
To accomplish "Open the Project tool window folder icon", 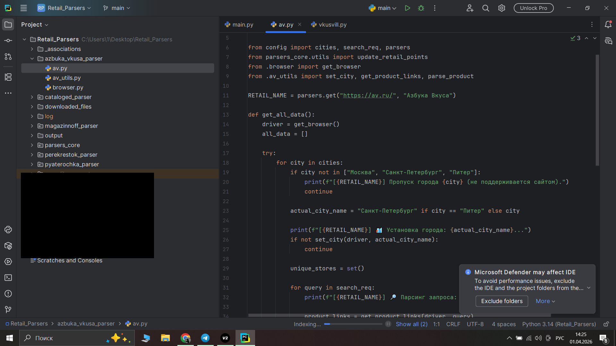I will point(8,25).
